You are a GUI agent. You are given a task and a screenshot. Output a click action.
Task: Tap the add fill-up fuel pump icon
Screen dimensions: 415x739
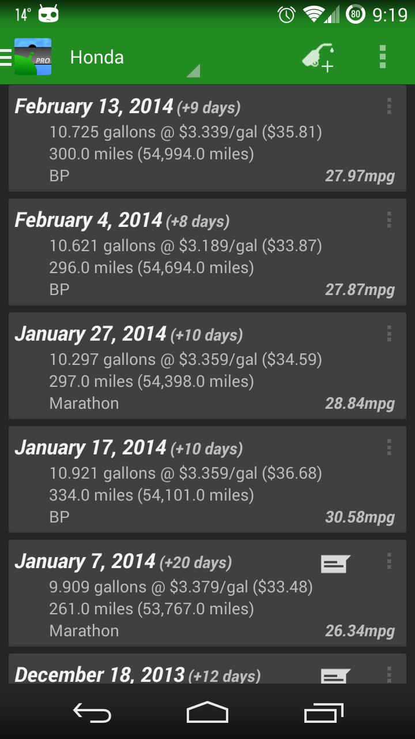[318, 57]
